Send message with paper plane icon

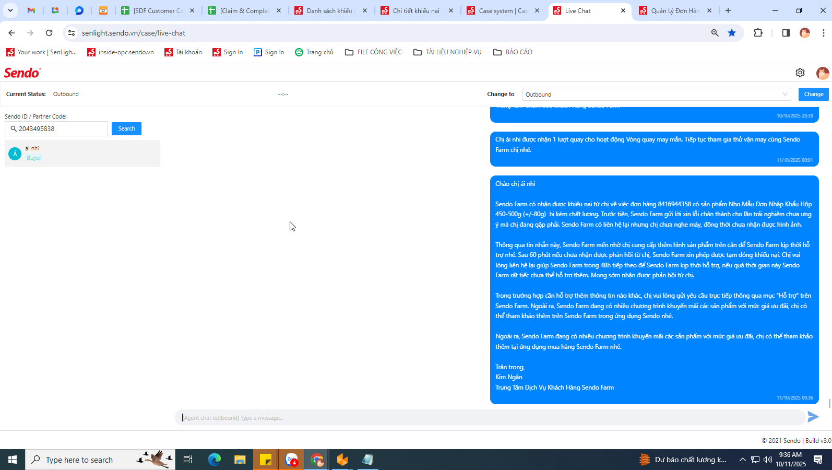(x=813, y=416)
